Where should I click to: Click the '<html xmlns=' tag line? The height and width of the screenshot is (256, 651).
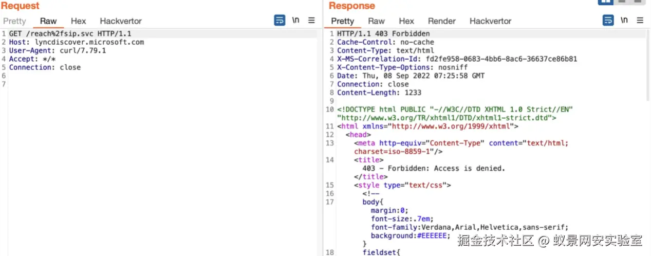[x=428, y=126]
